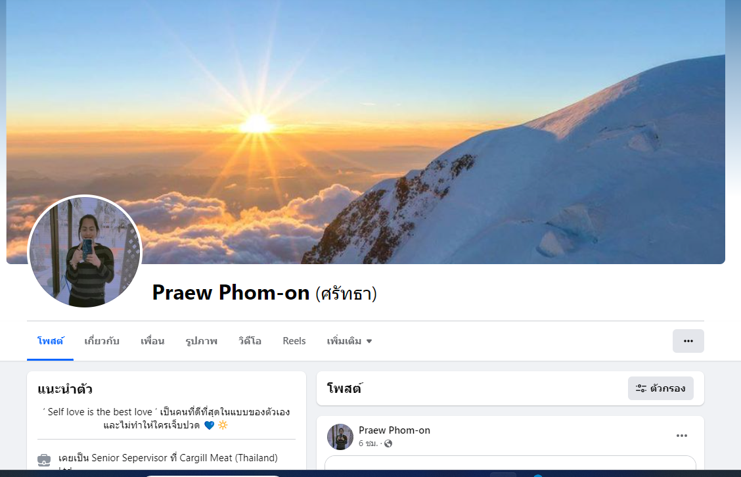Open the รูปภาพ tab
The image size is (741, 477).
coord(201,341)
